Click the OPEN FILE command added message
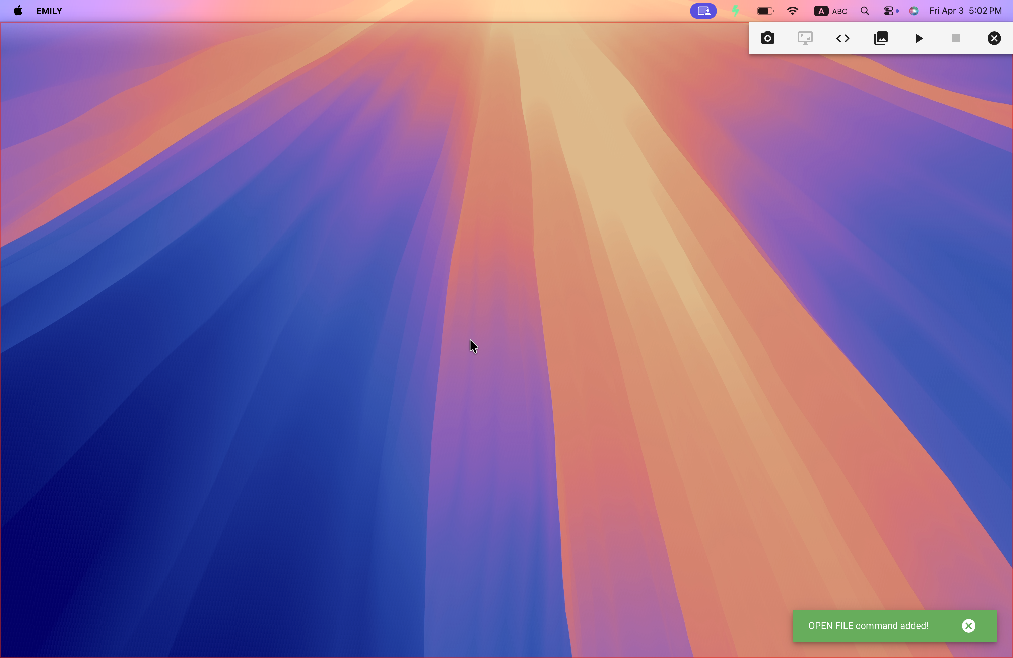1013x658 pixels. pos(868,626)
